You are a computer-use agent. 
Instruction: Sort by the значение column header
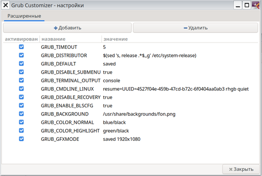180,39
